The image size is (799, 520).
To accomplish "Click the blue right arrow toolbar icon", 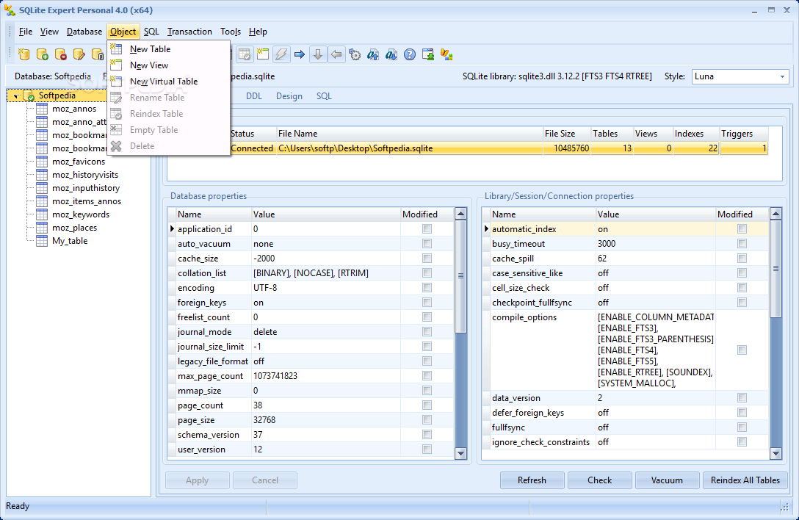I will 300,54.
